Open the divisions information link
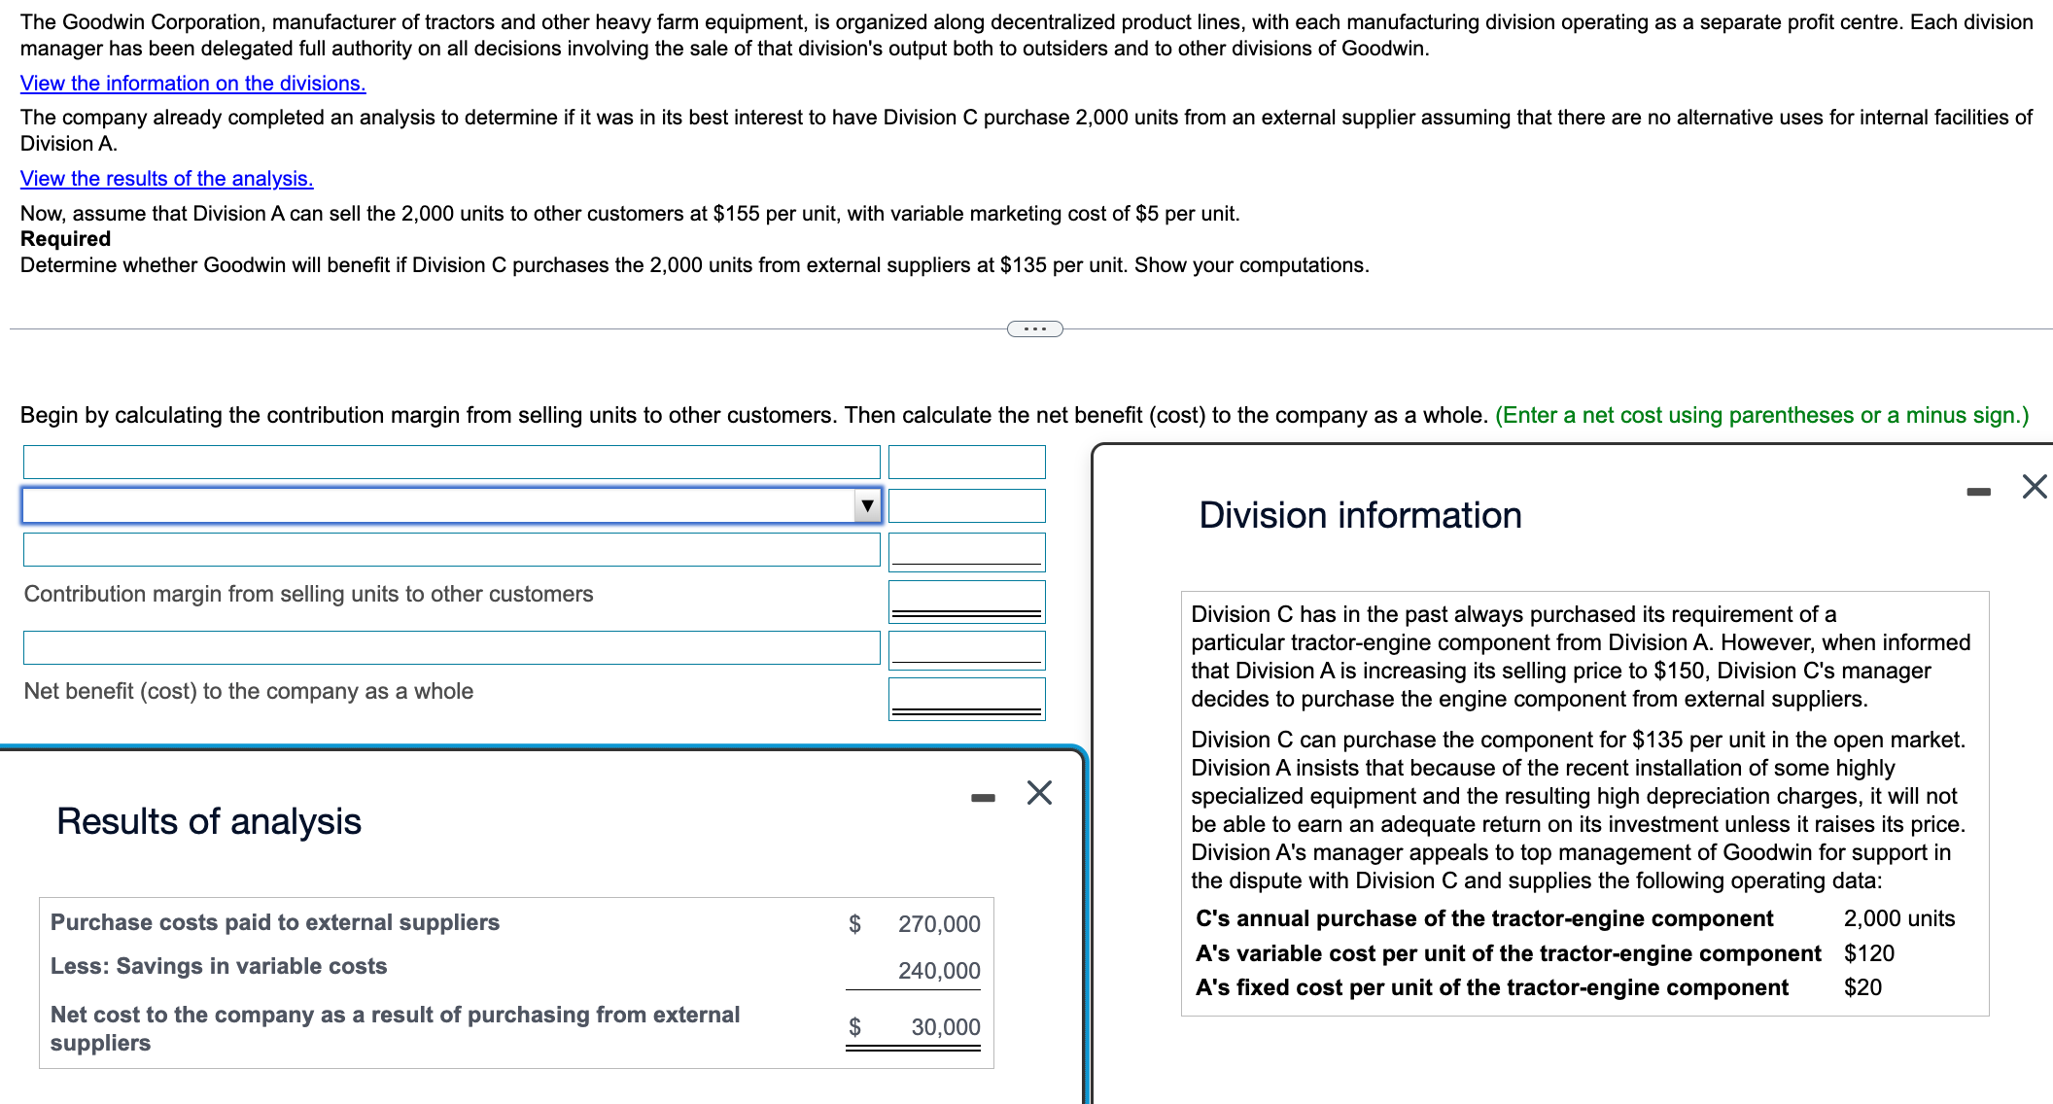The height and width of the screenshot is (1104, 2053). click(192, 84)
